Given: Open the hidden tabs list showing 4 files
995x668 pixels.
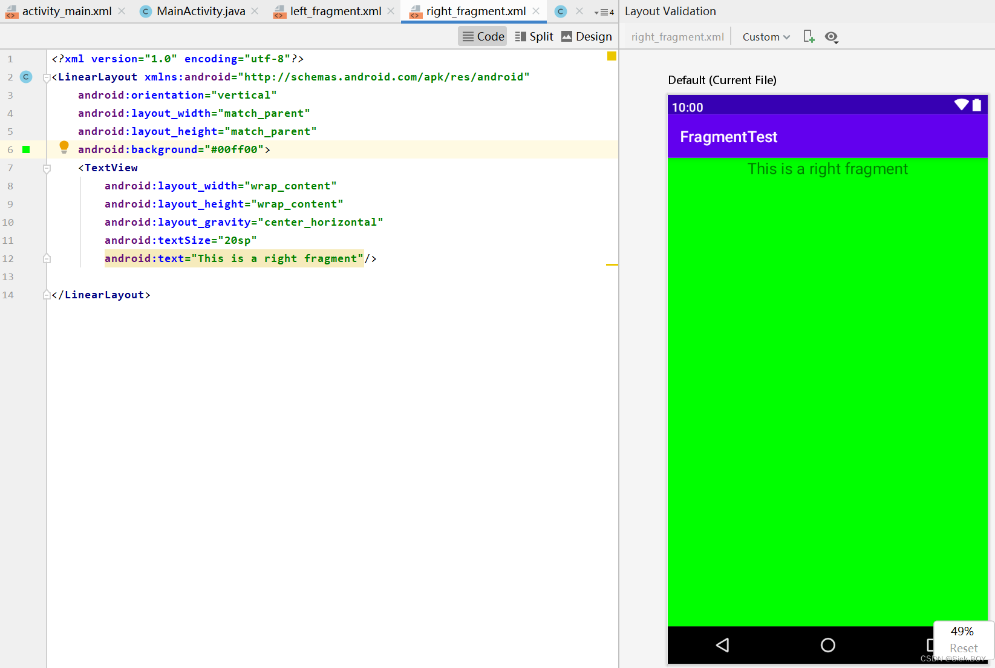Looking at the screenshot, I should pyautogui.click(x=604, y=11).
